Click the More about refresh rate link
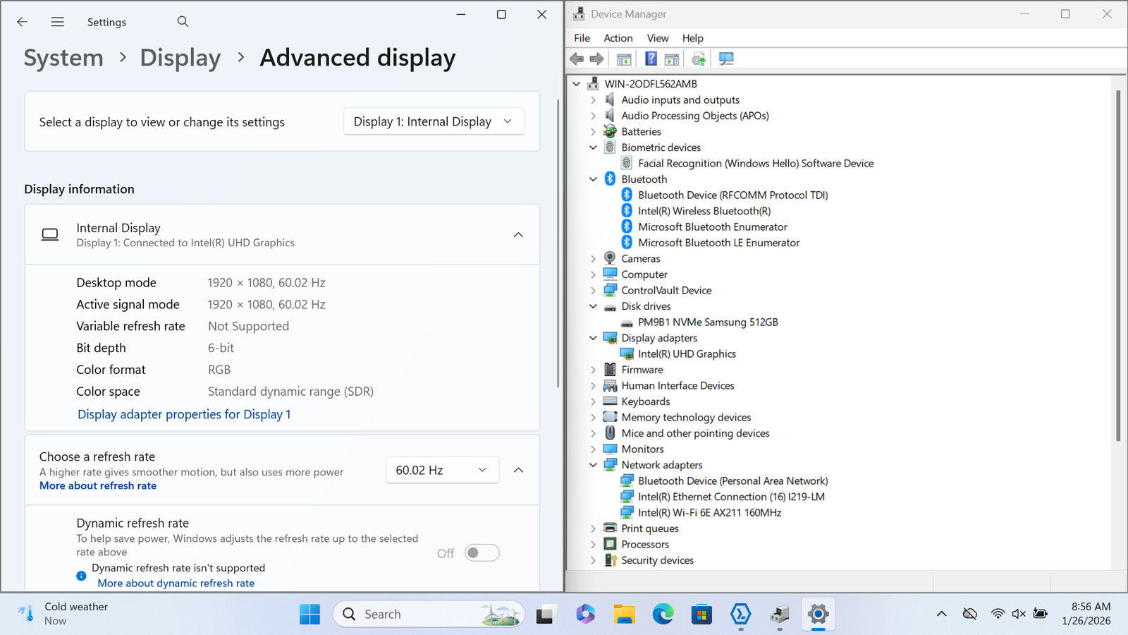Viewport: 1128px width, 635px height. click(x=98, y=485)
